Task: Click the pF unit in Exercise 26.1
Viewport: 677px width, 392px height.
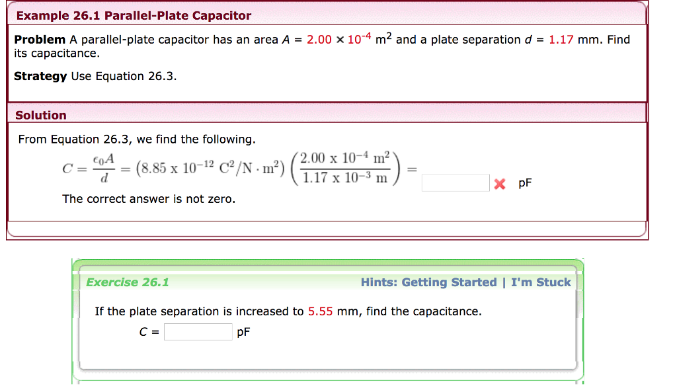Action: click(243, 332)
